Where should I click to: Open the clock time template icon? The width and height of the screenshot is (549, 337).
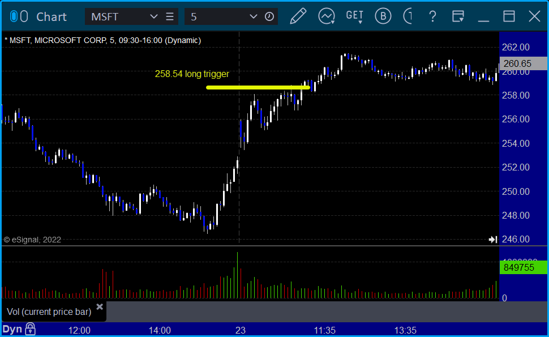click(x=269, y=16)
